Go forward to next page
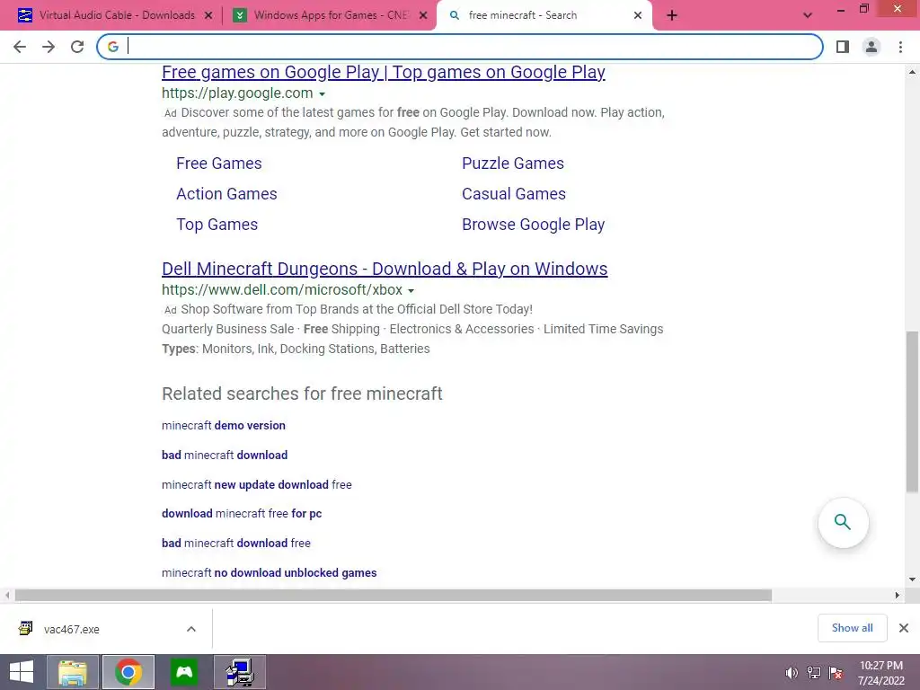Viewport: 920px width, 690px height. (49, 47)
